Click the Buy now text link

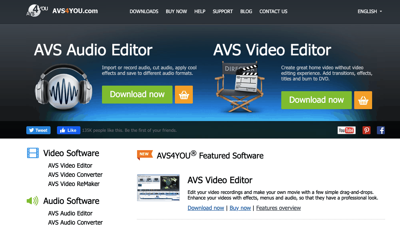coord(240,208)
